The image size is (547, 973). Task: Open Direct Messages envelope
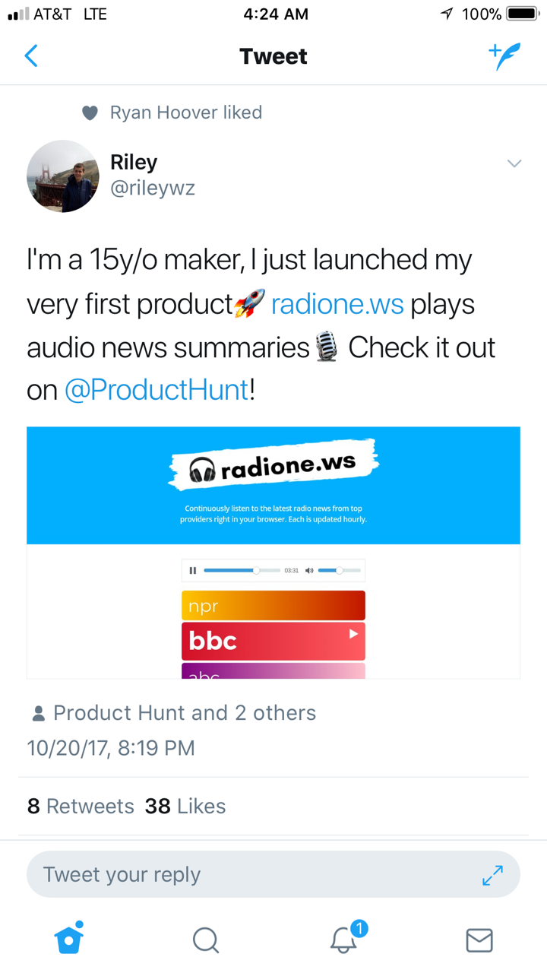point(479,940)
